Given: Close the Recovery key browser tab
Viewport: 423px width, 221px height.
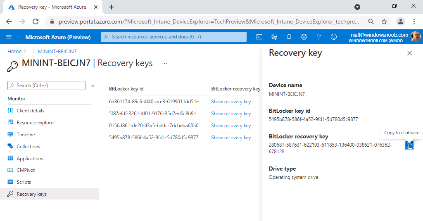Looking at the screenshot, I should [x=96, y=7].
